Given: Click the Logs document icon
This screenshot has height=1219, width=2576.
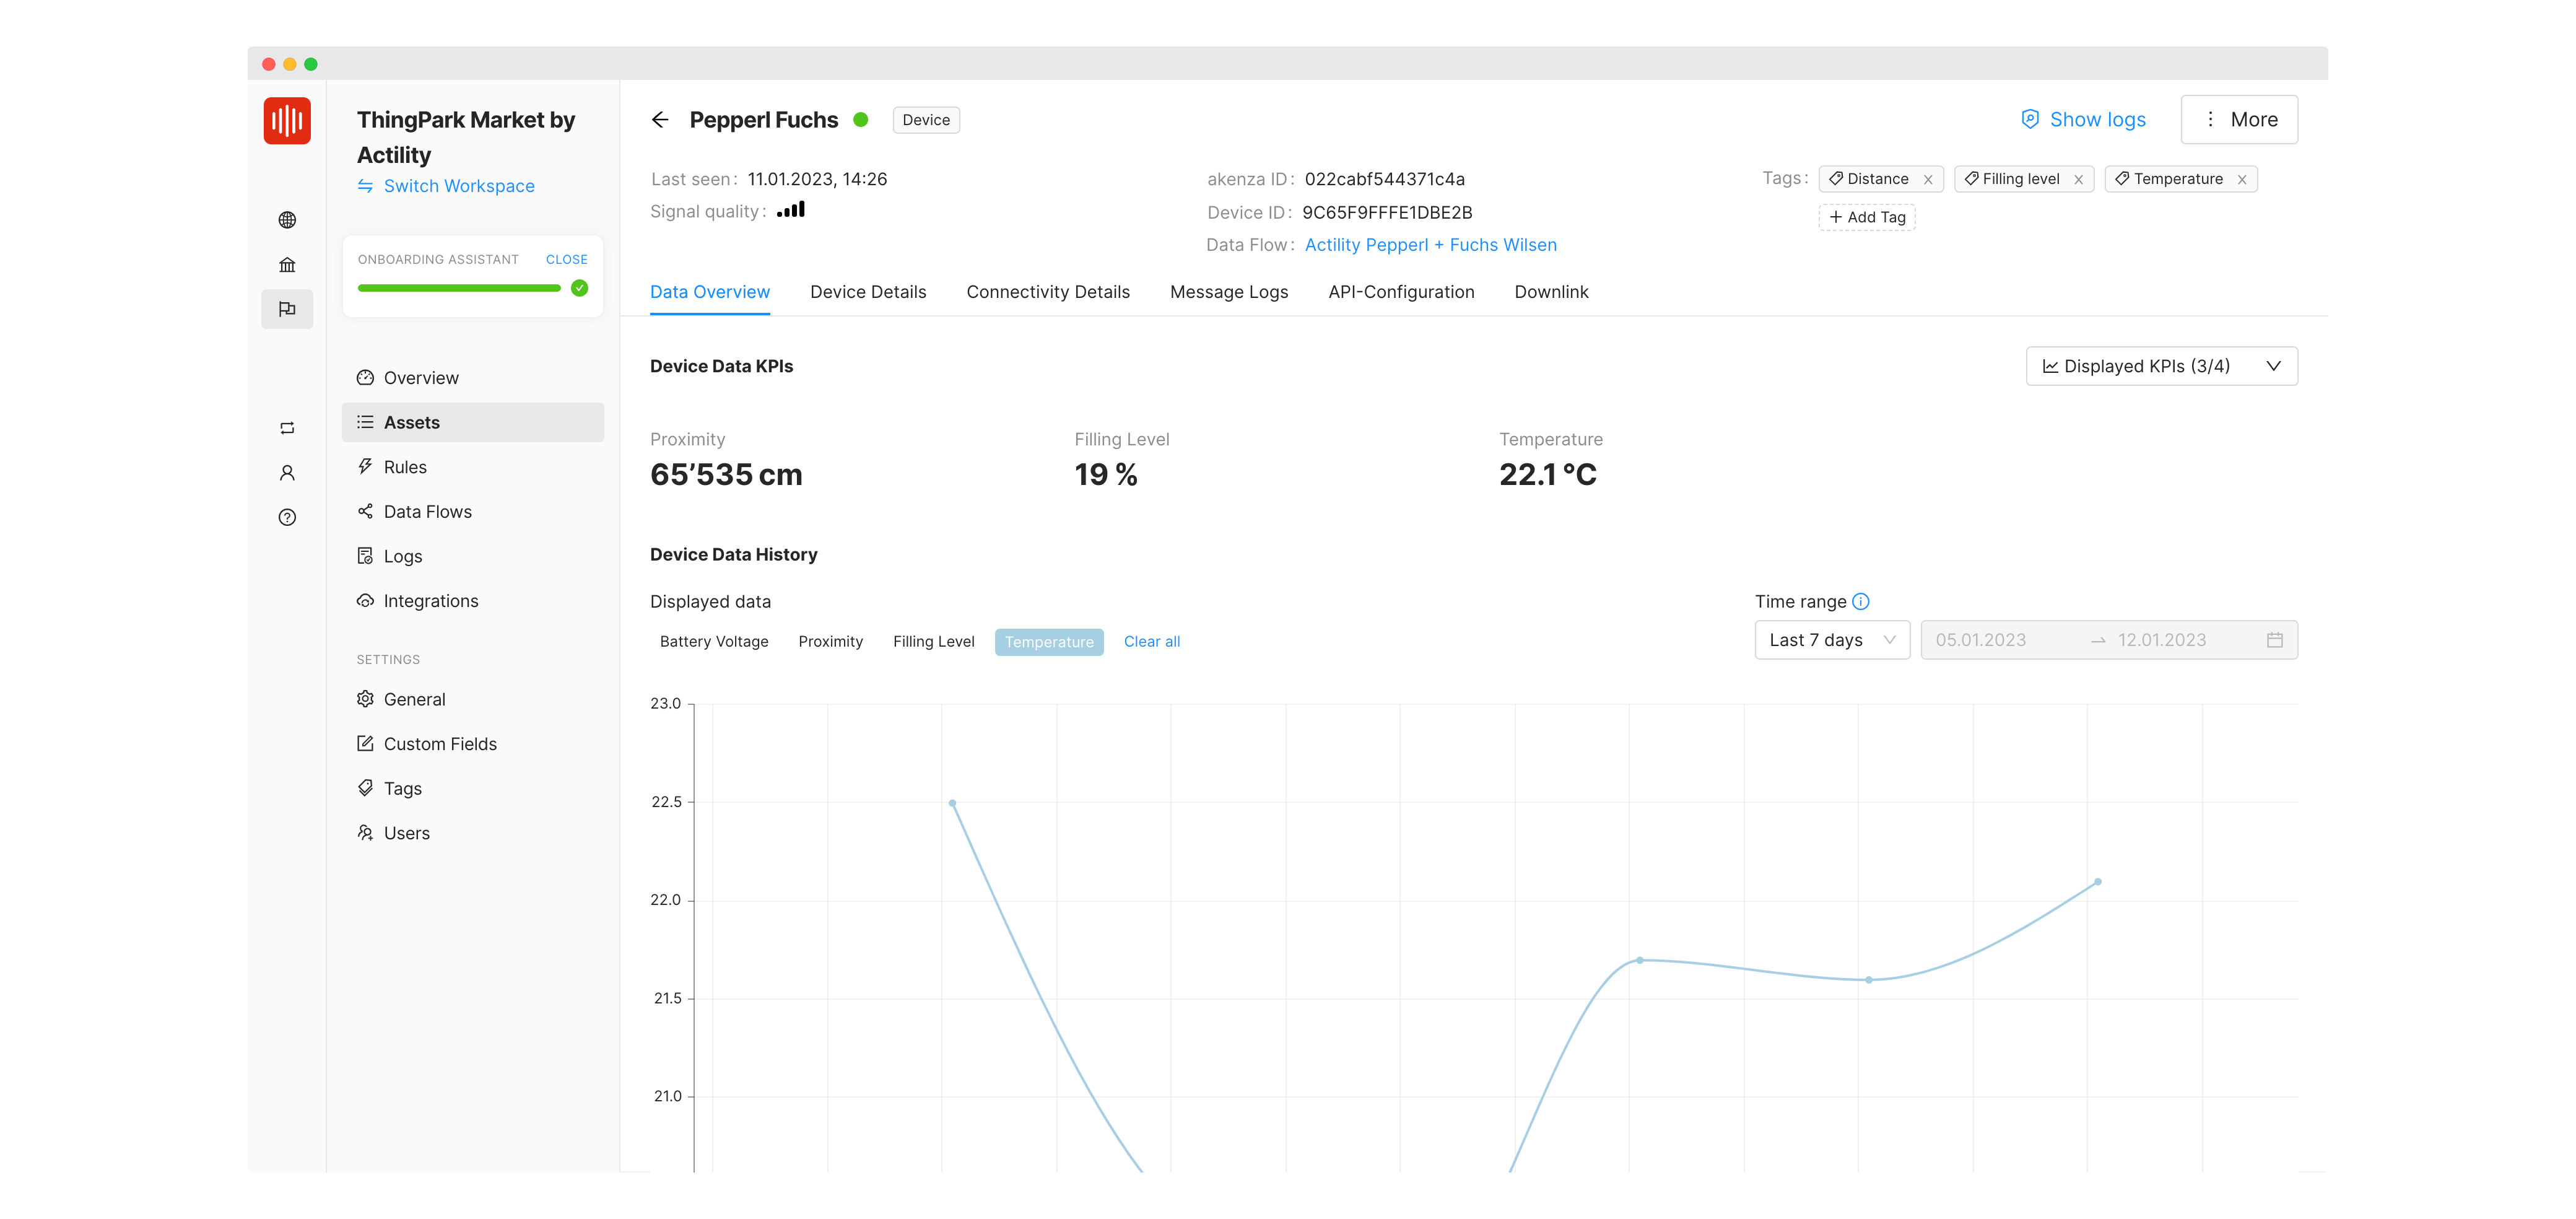Looking at the screenshot, I should coord(365,556).
